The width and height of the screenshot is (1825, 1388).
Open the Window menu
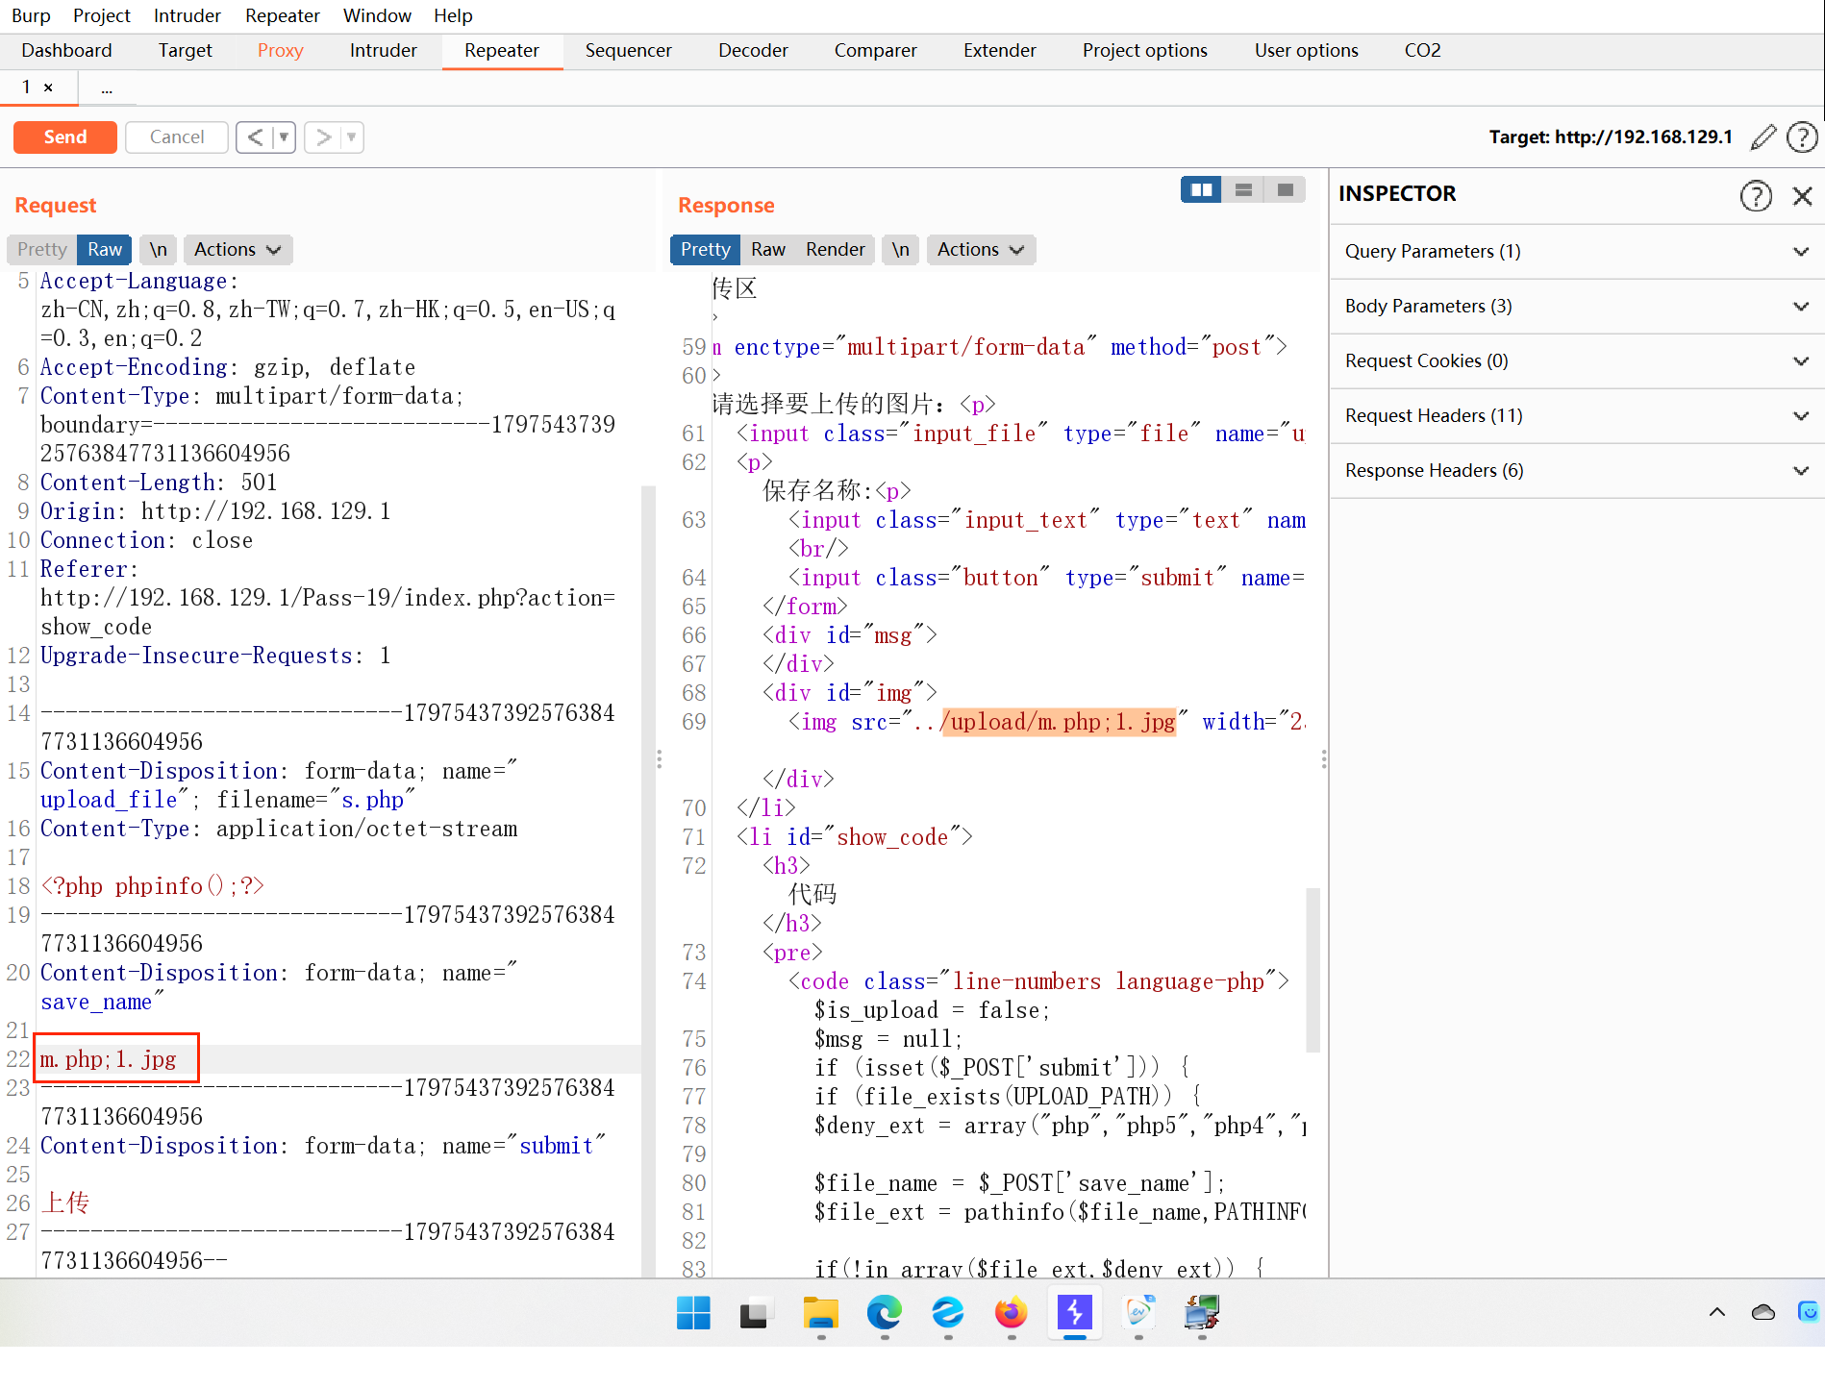pos(377,16)
